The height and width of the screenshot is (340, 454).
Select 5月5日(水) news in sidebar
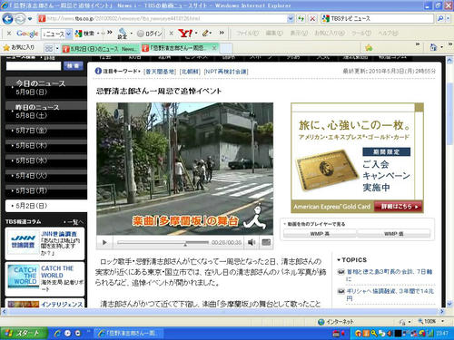[46, 160]
